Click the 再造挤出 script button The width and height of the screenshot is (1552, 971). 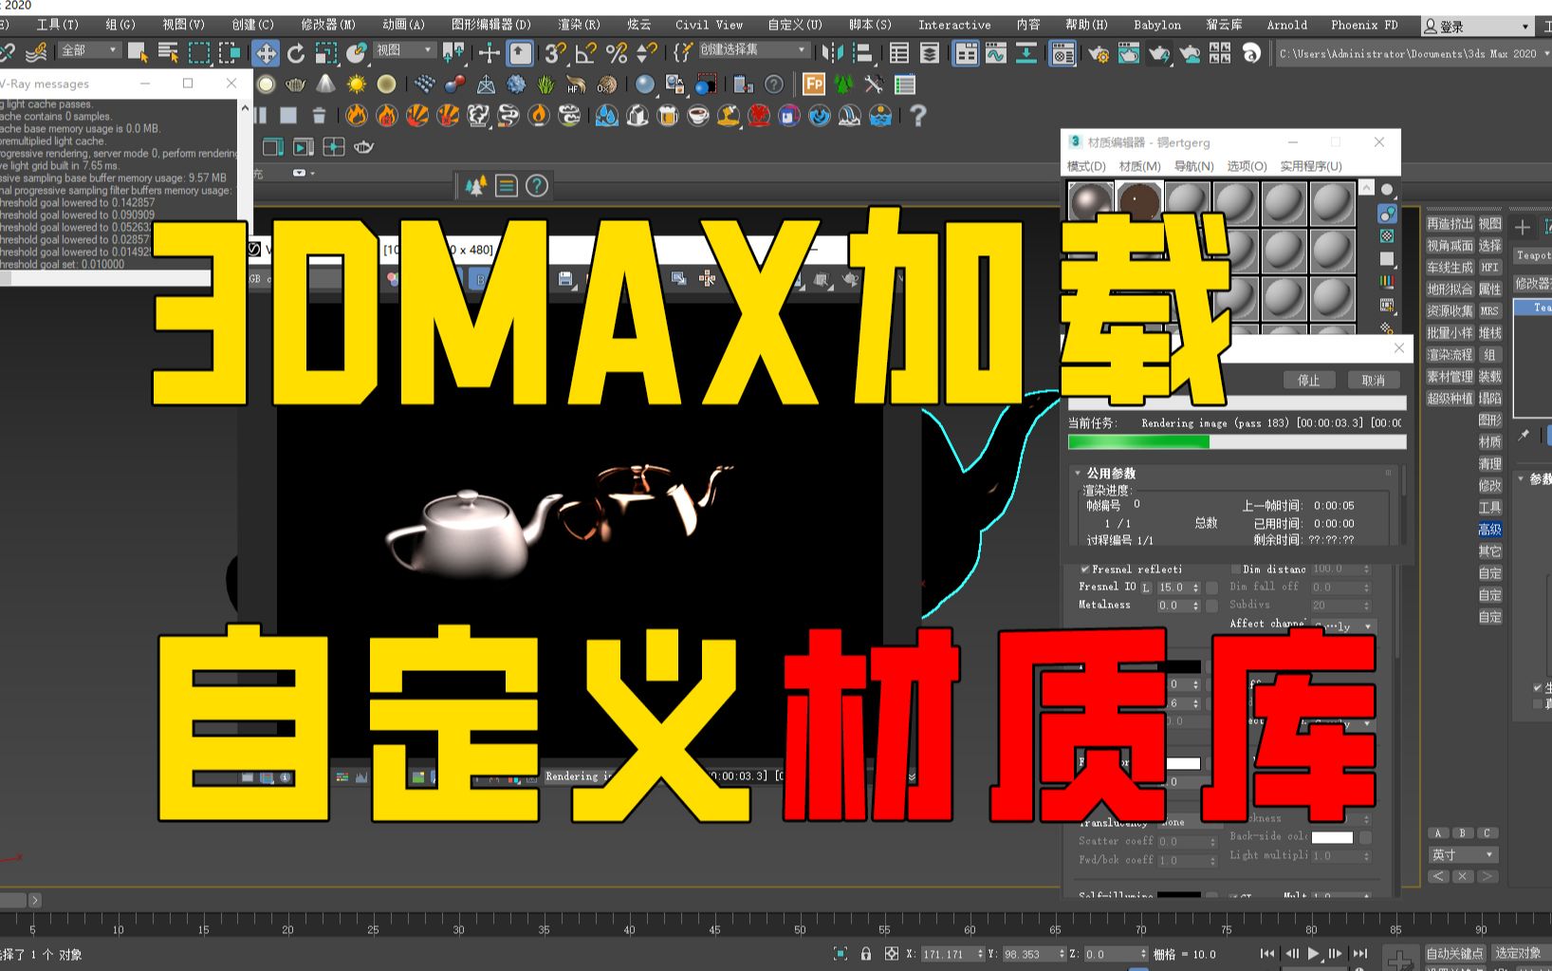point(1450,224)
